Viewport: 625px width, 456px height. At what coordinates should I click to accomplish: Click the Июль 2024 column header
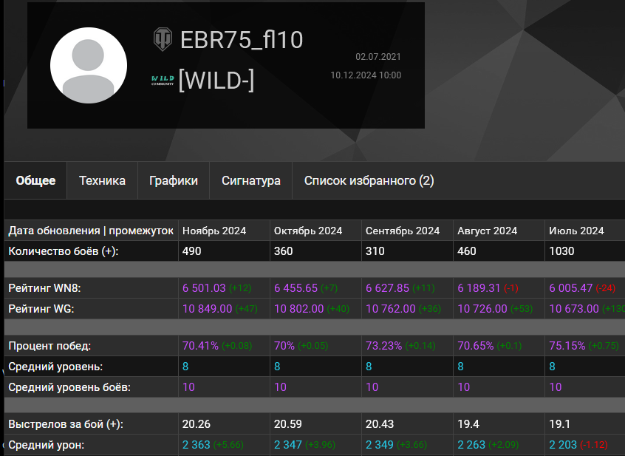[x=576, y=231]
